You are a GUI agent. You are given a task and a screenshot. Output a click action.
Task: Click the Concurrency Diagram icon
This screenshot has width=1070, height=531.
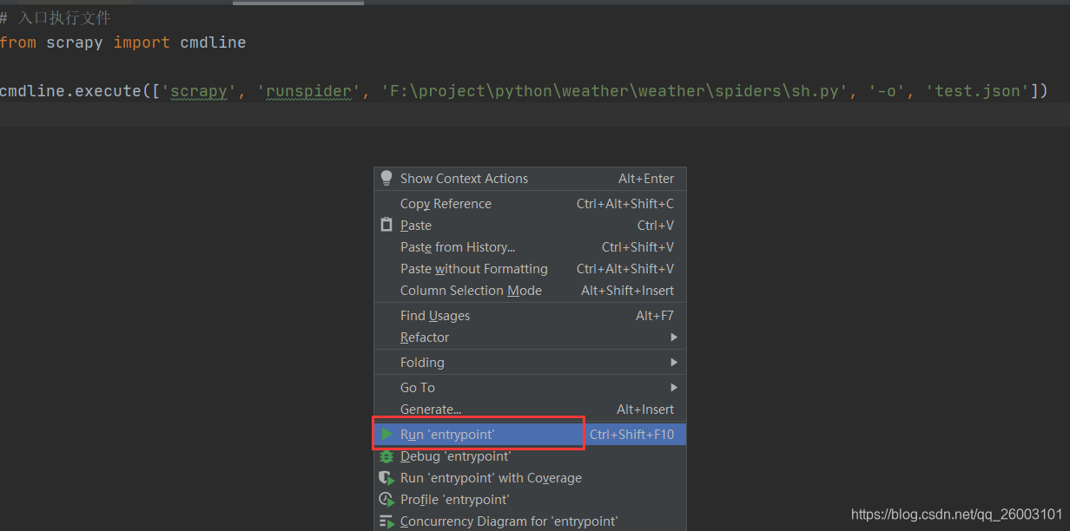tap(386, 521)
